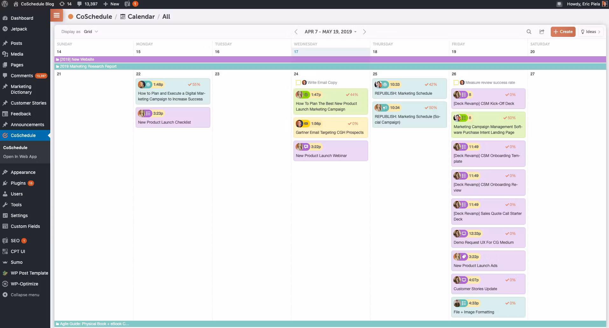Screen dimensions: 609x328
Task: Select Posts in the sidebar menu
Action: tap(17, 43)
